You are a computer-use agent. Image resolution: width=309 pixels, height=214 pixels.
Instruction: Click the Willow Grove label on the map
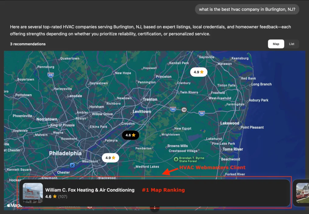(102, 114)
